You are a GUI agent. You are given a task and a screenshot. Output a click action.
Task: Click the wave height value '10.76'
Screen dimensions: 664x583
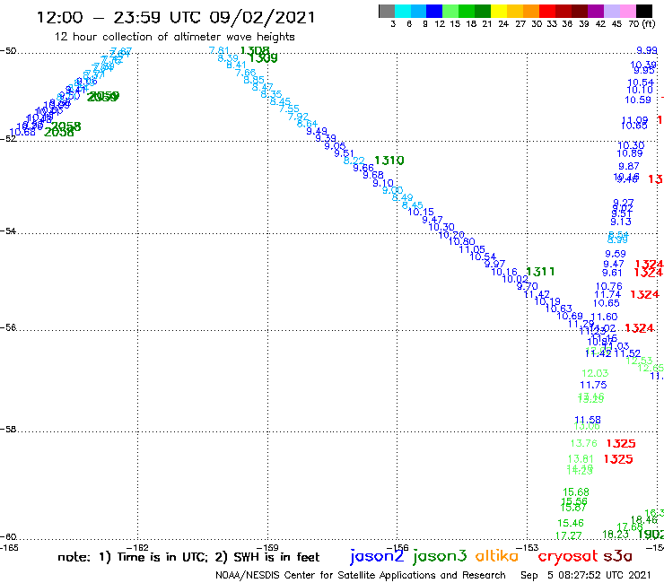tap(609, 286)
